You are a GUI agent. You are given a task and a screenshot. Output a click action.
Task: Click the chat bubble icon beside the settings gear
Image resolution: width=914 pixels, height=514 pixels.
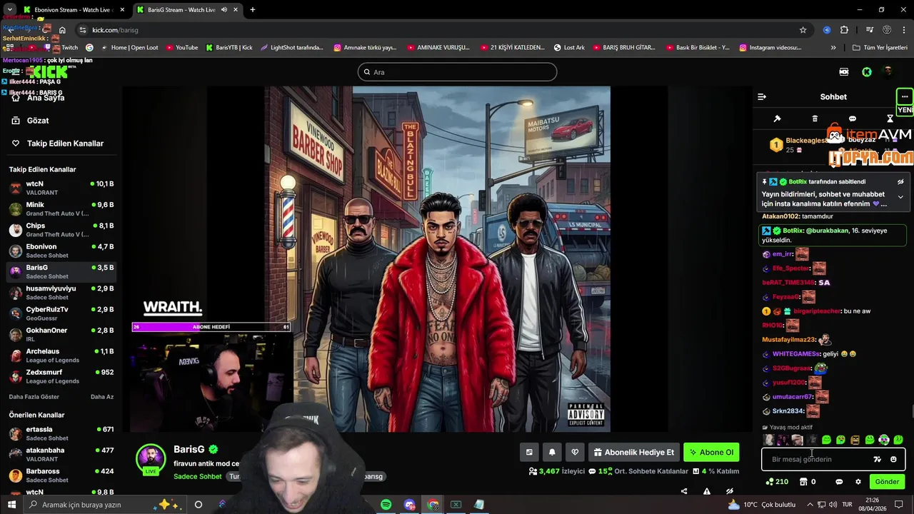(839, 482)
